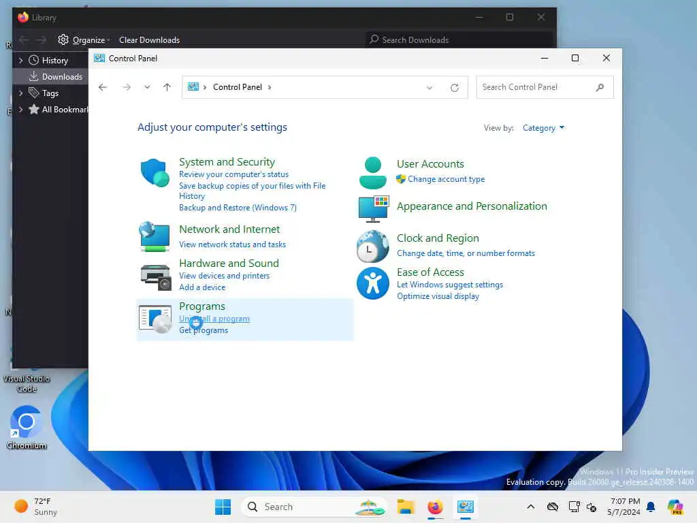Open the Get programs link
The image size is (697, 523).
click(204, 330)
